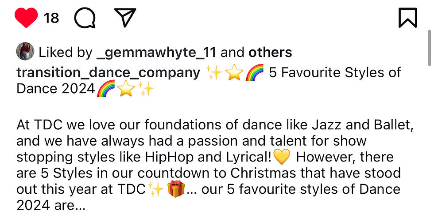Unlike the post via the red heart
The height and width of the screenshot is (222, 434).
(x=26, y=17)
